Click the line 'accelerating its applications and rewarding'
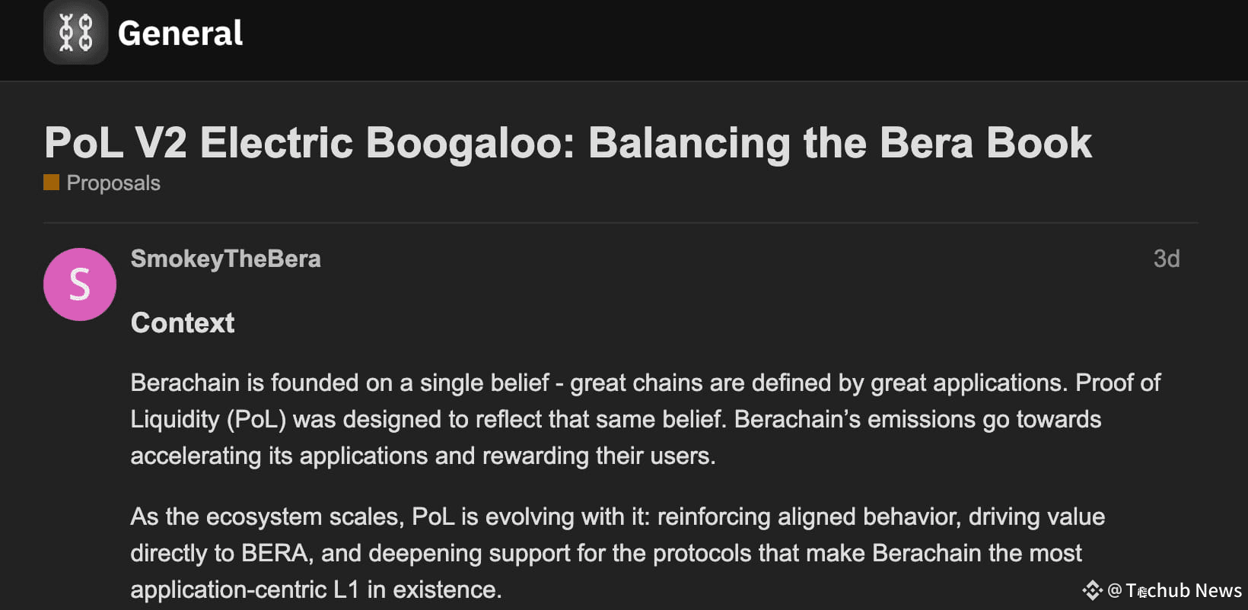Viewport: 1248px width, 610px height. click(423, 456)
